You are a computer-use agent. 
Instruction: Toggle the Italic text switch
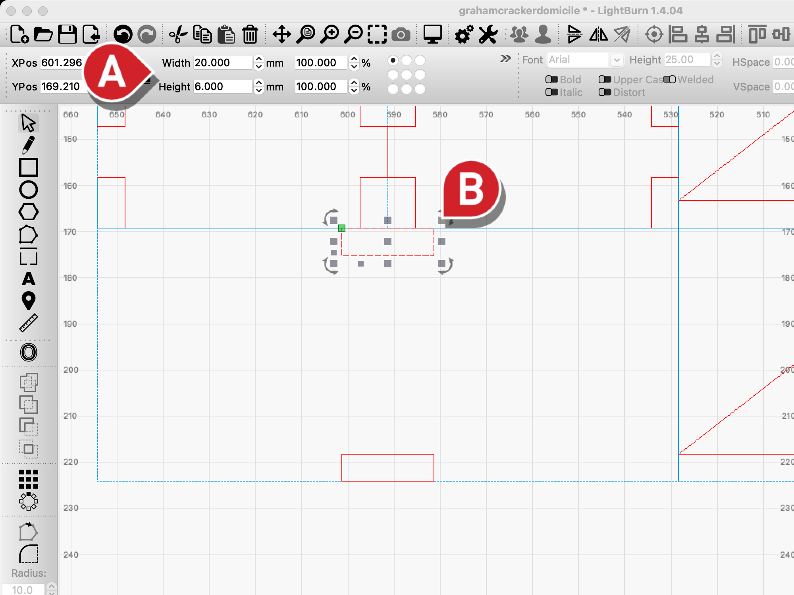(x=551, y=92)
